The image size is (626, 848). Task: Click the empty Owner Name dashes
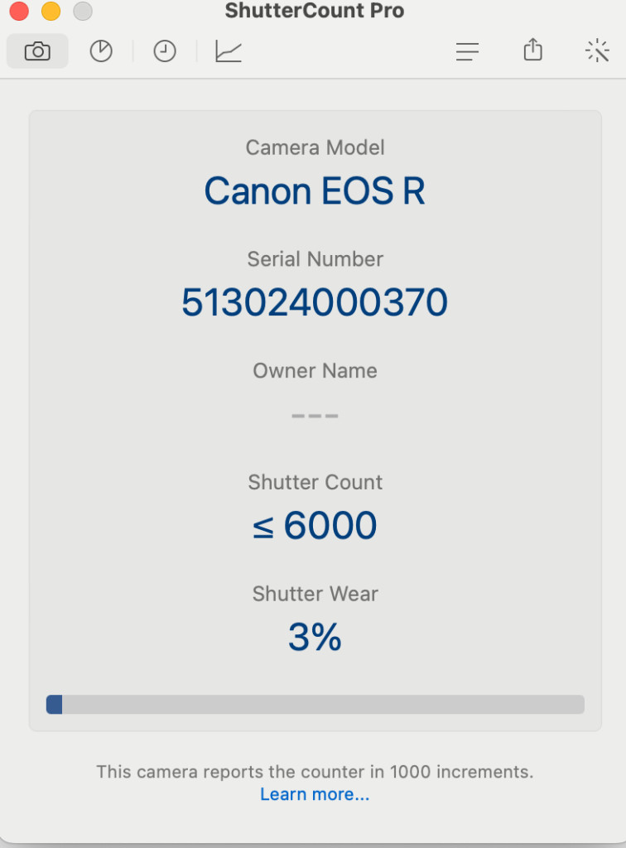(x=315, y=416)
